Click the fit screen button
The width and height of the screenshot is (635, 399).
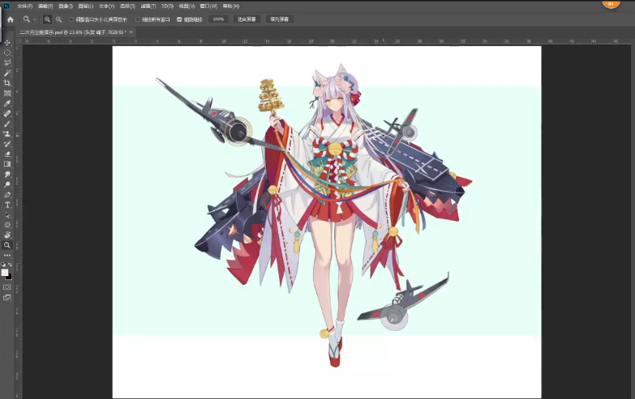(247, 19)
